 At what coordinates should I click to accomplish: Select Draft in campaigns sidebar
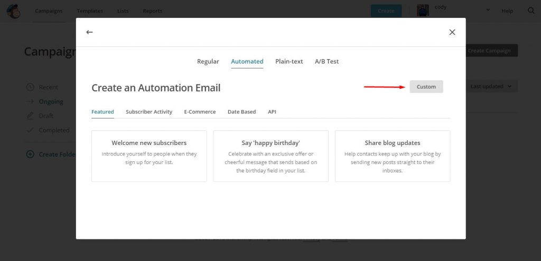pyautogui.click(x=46, y=115)
